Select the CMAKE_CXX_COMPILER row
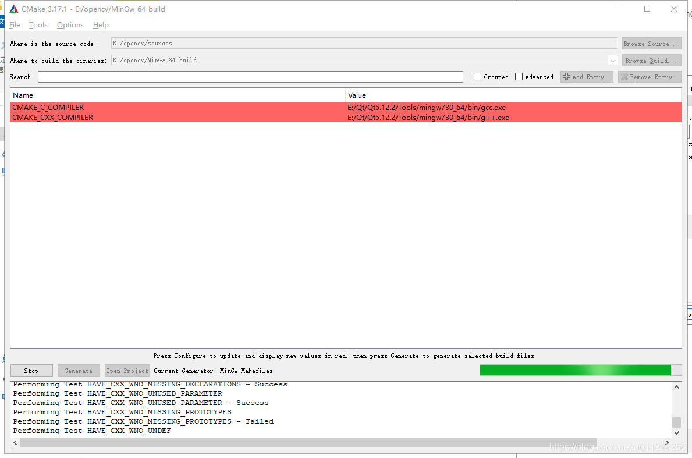 click(346, 118)
